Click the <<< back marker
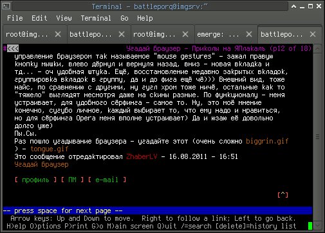Viewport: 325px width, 233px height. [x=13, y=48]
